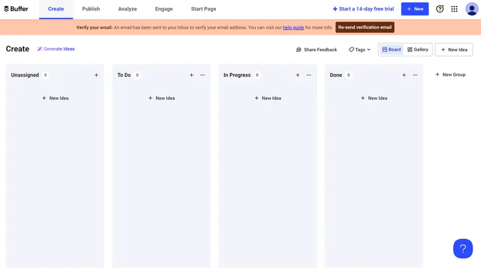Open In Progress group options menu
This screenshot has width=481, height=268.
pos(309,75)
